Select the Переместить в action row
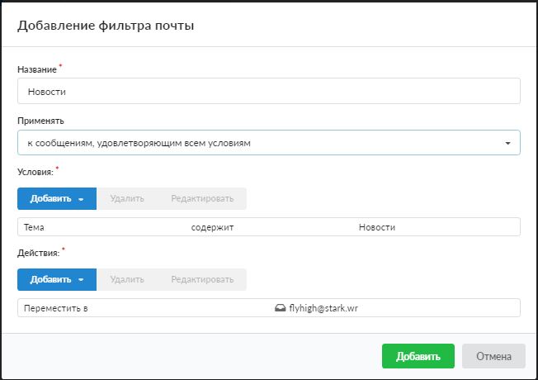Screen dimensions: 538x380 click(x=57, y=308)
